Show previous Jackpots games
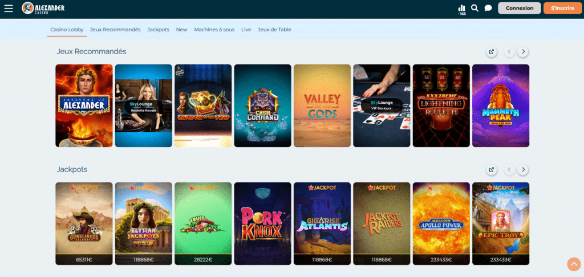This screenshot has height=277, width=584. (x=509, y=170)
